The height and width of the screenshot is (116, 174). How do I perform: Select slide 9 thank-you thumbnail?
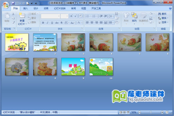click(x=73, y=67)
